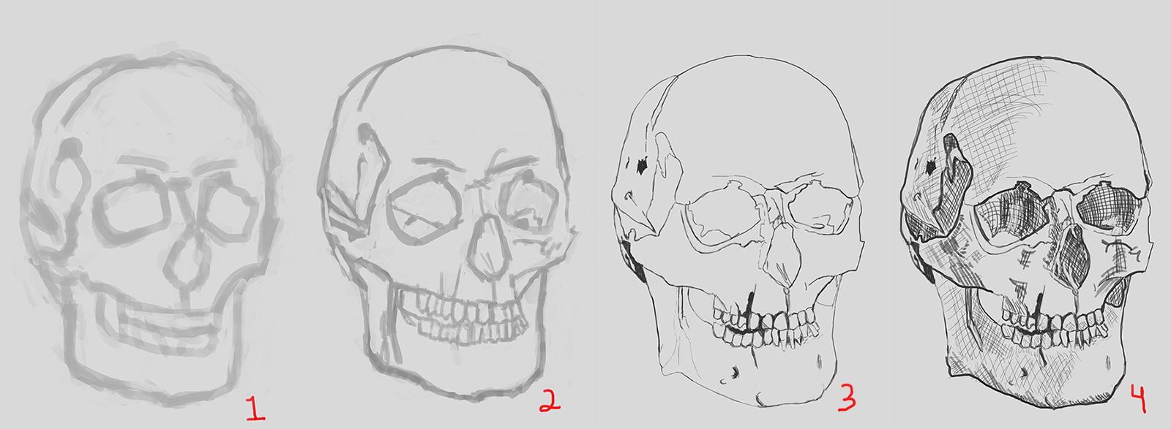Viewport: 1171px width, 429px height.
Task: Click the red number 2 label
Action: (x=550, y=400)
